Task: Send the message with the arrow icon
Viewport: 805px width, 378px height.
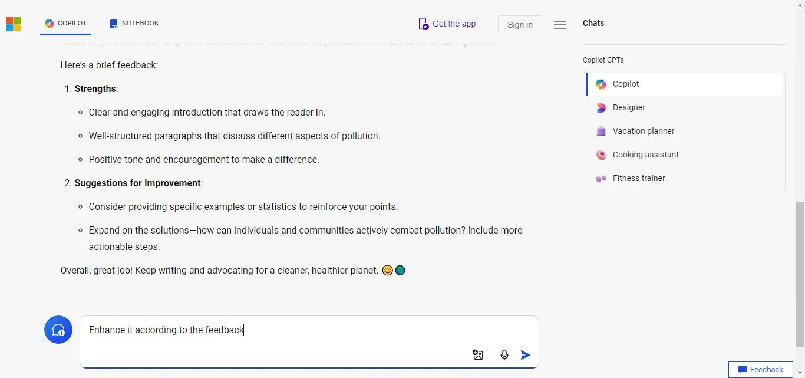Action: 526,355
